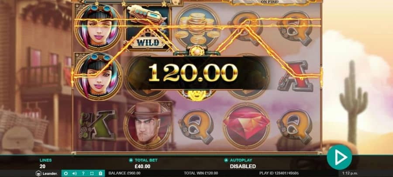This screenshot has height=177, width=393.
Task: Open the help question mark icon
Action: click(x=83, y=173)
